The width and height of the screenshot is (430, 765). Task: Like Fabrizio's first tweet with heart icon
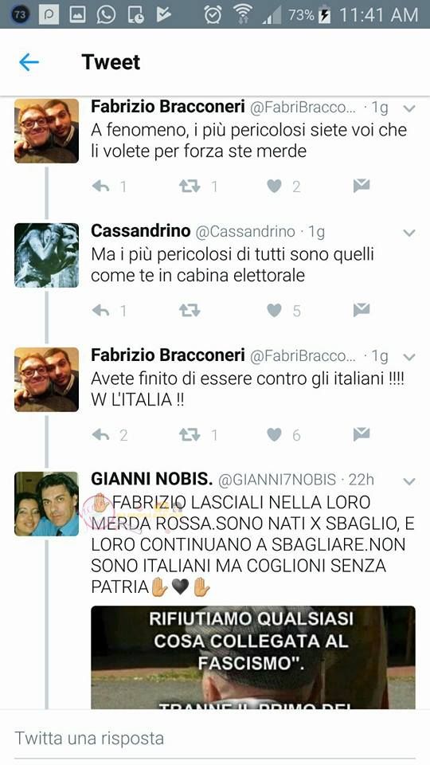(x=275, y=186)
